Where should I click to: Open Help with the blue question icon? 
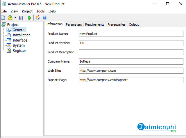click(44, 18)
